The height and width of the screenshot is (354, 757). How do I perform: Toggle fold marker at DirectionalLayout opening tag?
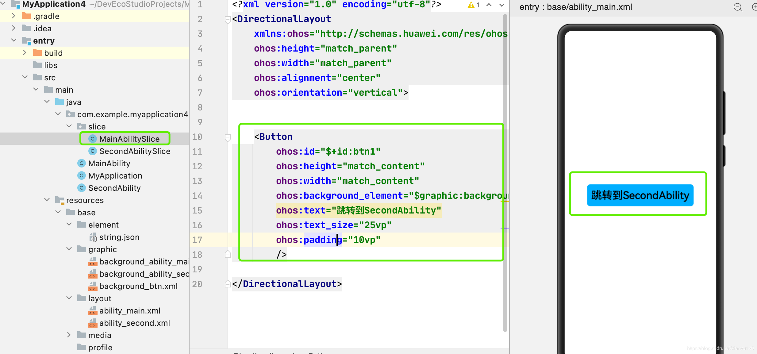click(228, 19)
